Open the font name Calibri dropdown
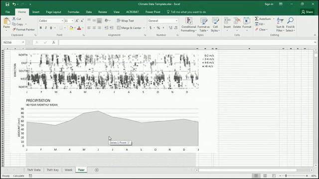The image size is (319, 179). 62,21
